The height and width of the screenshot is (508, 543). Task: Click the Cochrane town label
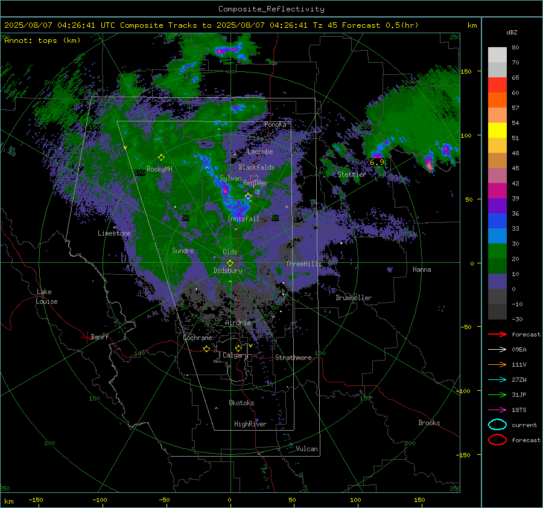197,338
